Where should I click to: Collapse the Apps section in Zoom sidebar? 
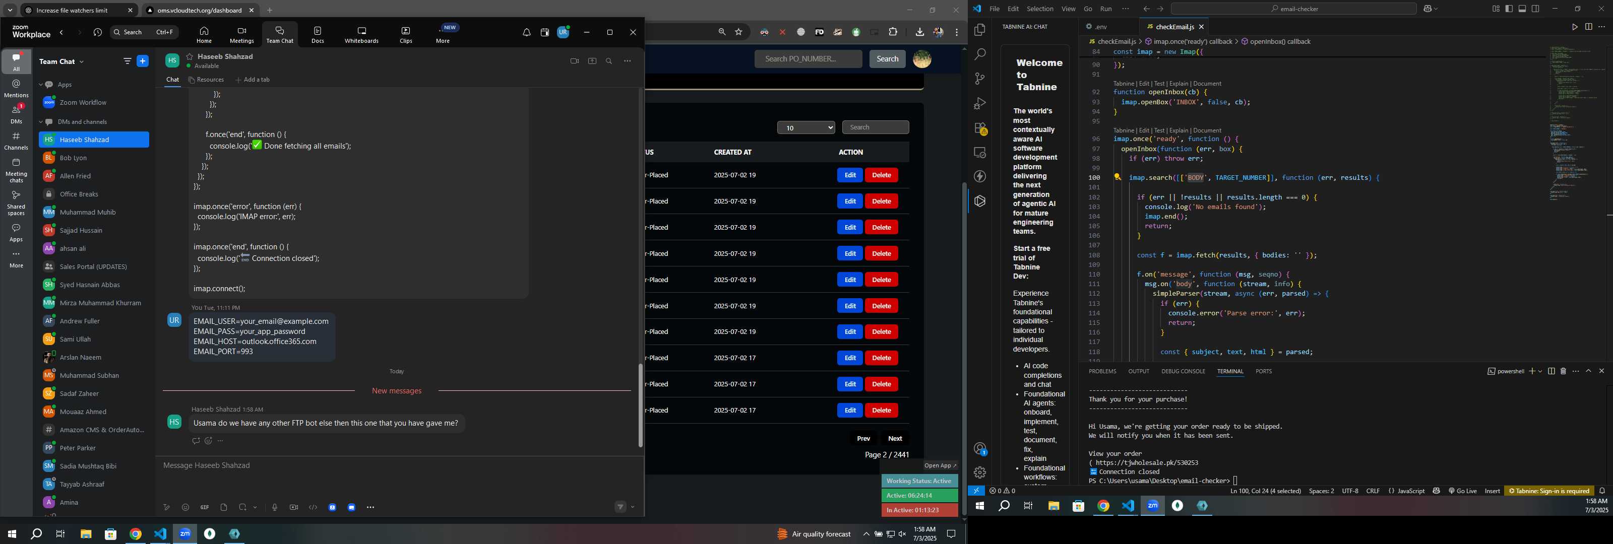41,85
